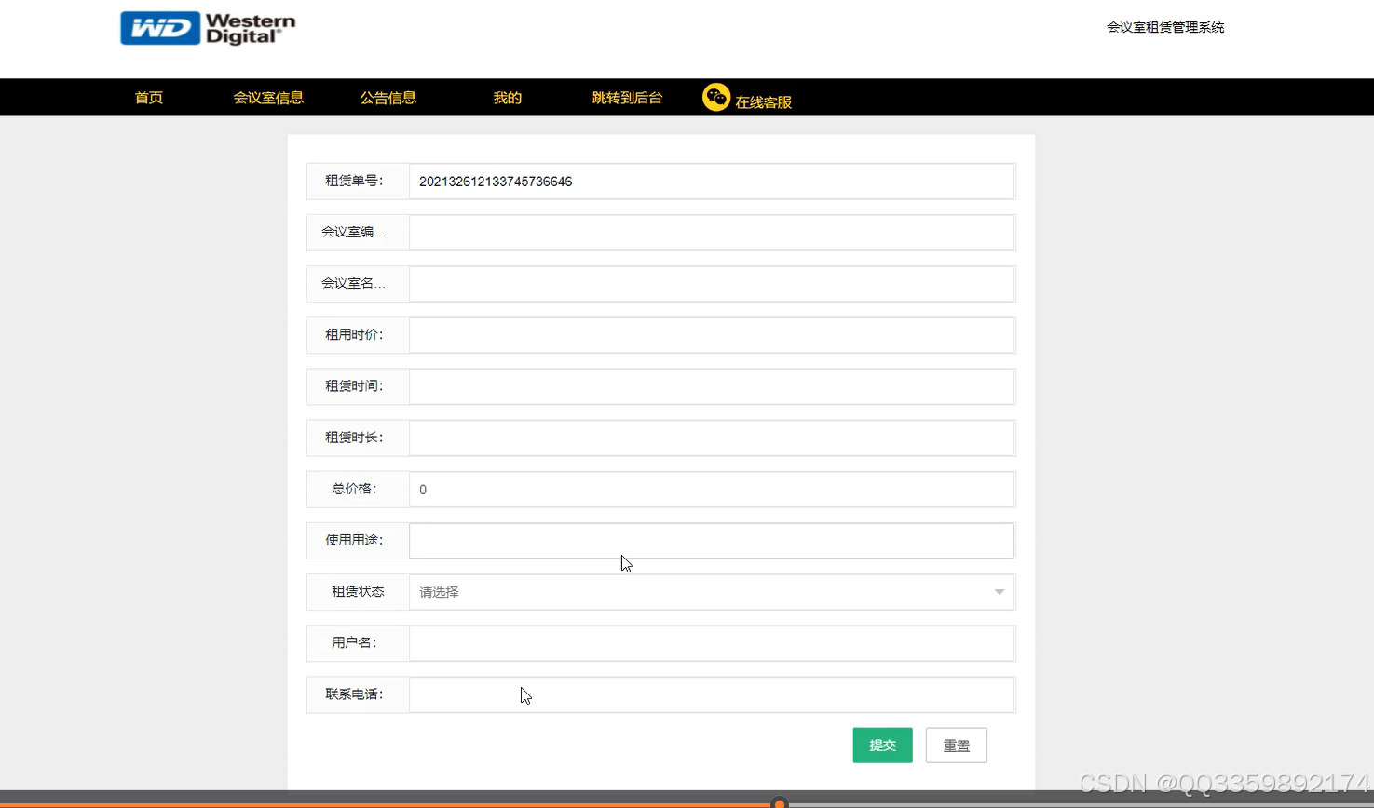Click the 联系电话 label

tap(354, 694)
